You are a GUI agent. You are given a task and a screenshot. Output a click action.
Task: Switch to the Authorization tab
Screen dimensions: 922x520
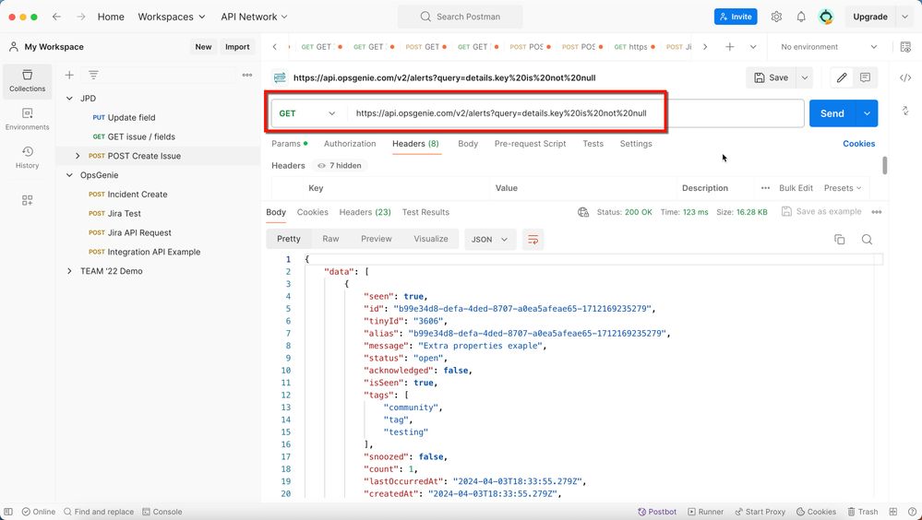350,144
